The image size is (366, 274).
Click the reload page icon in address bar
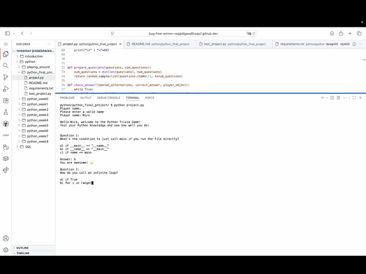click(x=254, y=34)
